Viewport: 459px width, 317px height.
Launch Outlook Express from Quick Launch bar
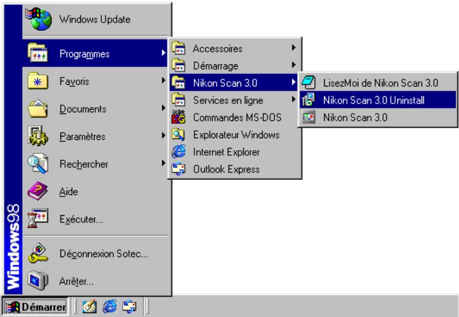coord(129,307)
